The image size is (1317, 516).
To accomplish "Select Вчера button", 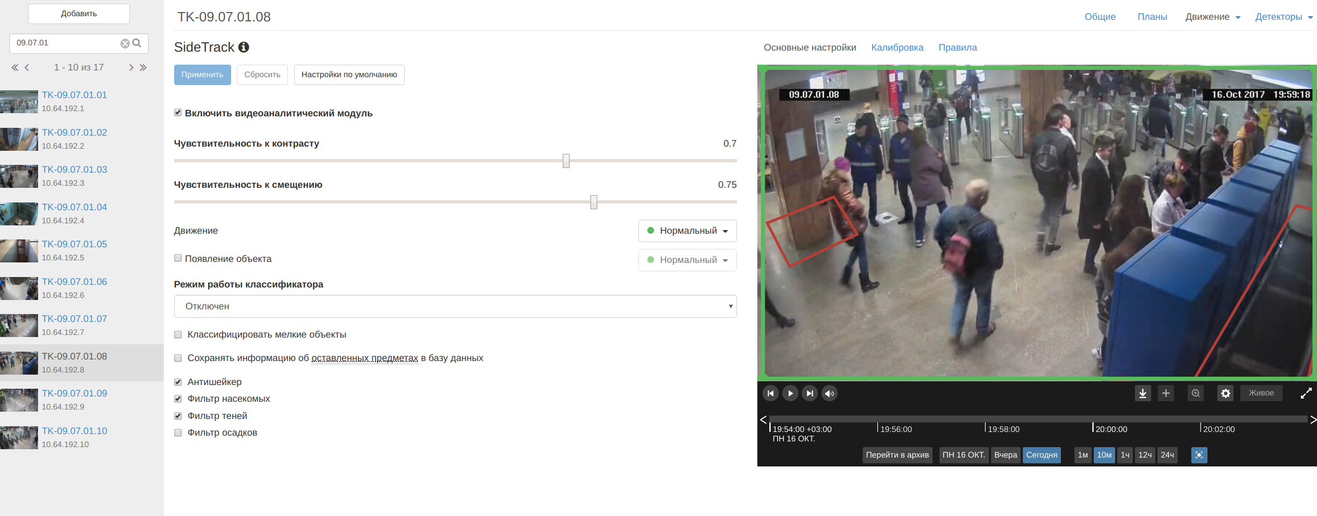I will [x=1006, y=455].
